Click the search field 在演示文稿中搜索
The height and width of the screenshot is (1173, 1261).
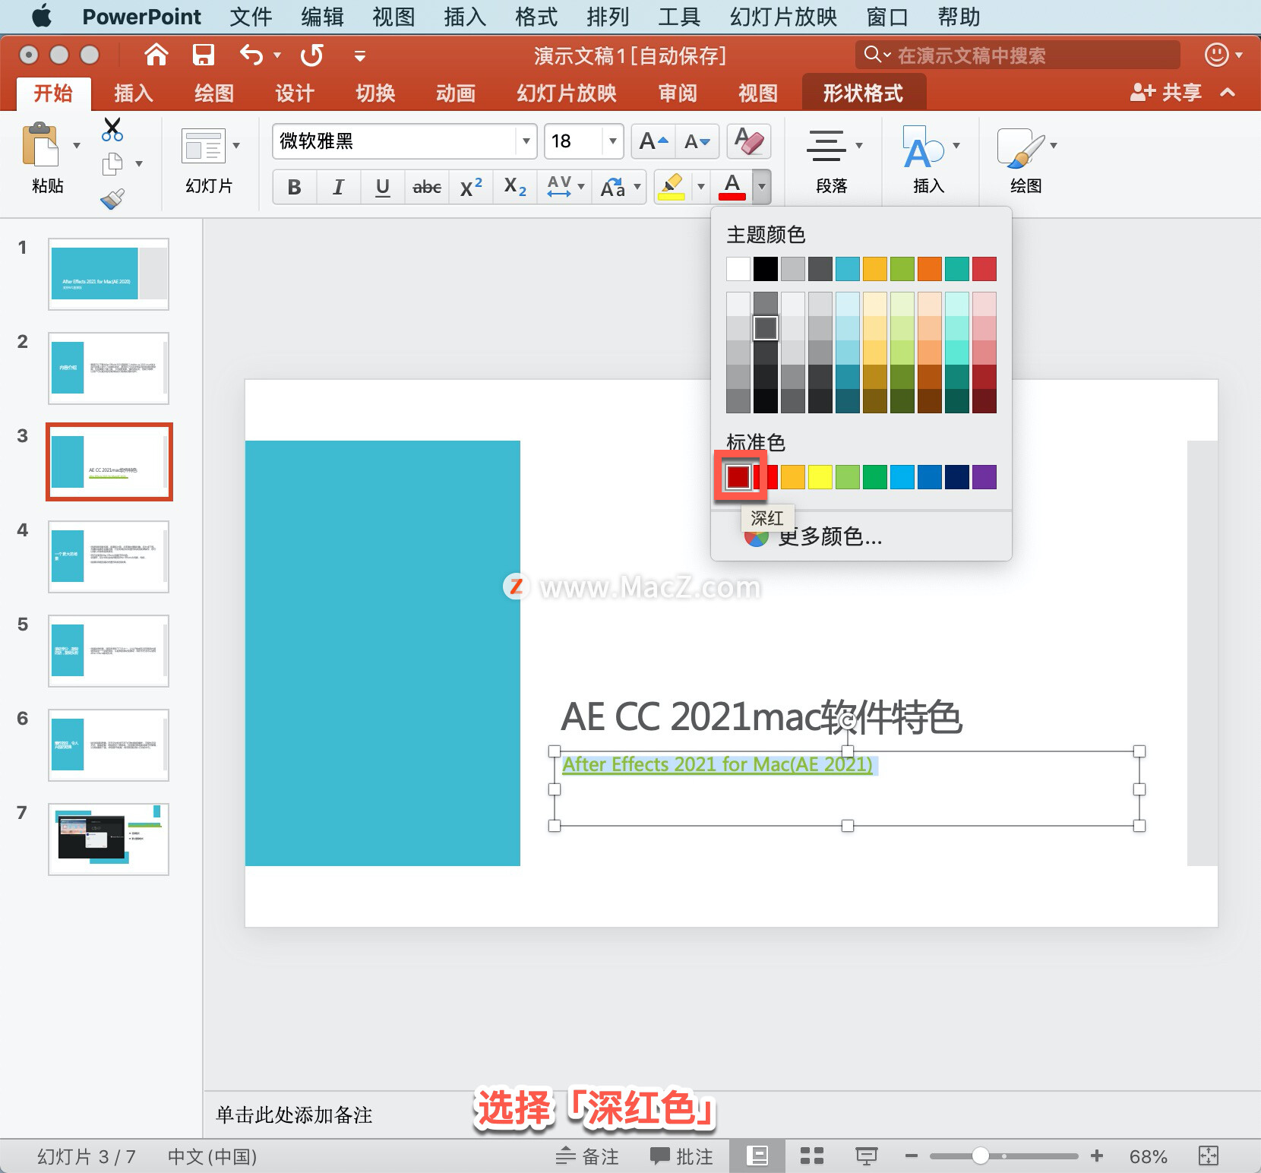point(1018,55)
